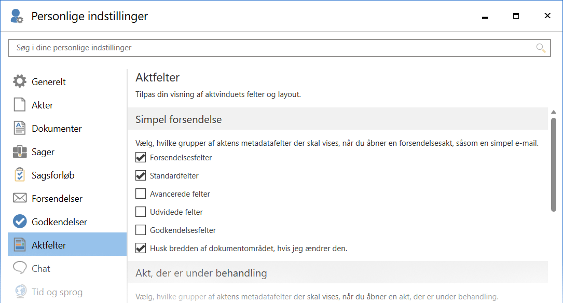This screenshot has height=303, width=563.
Task: Click the vertical scrollbar thumb
Action: point(554,164)
